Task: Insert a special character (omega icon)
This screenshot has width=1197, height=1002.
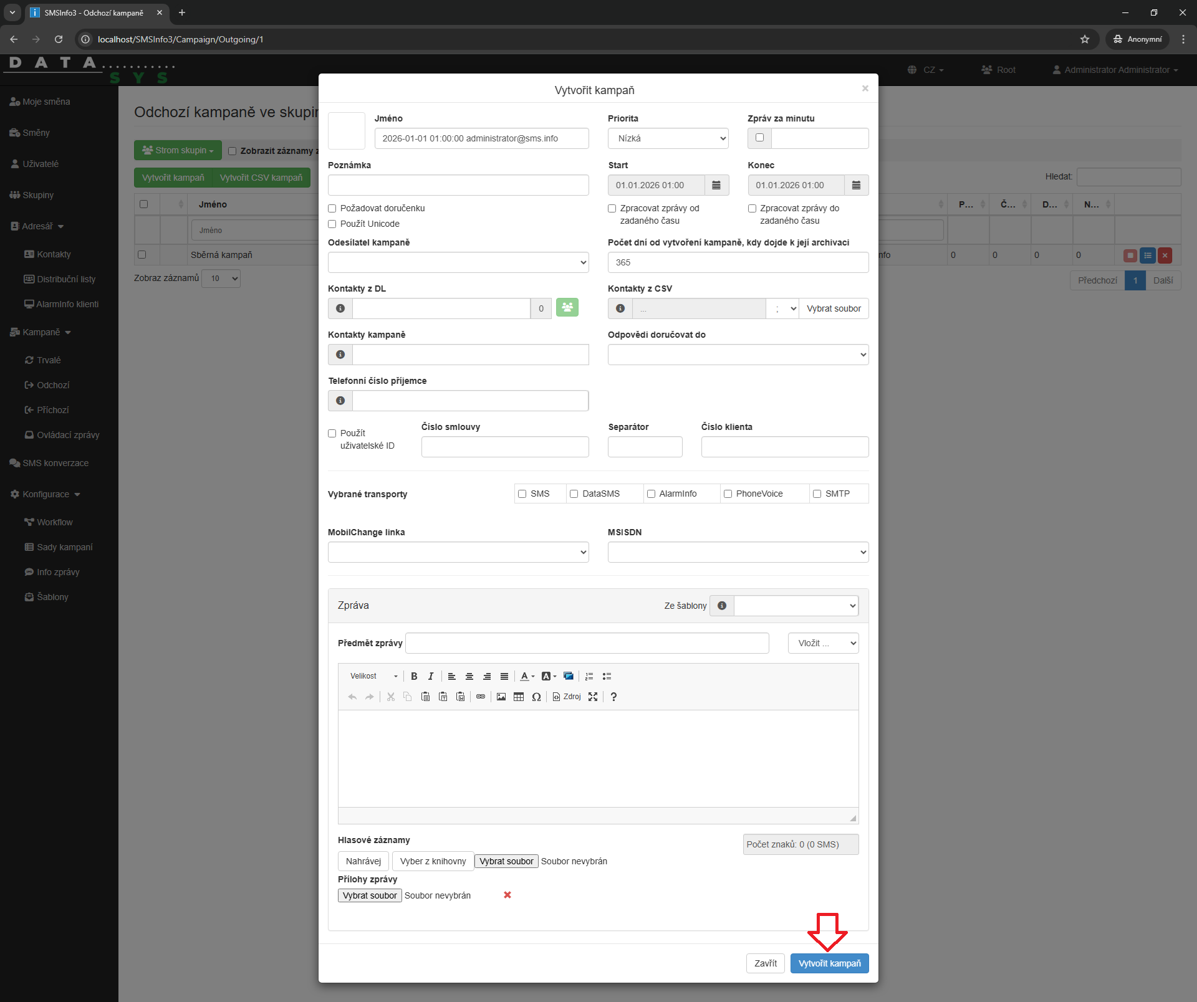Action: (x=536, y=697)
